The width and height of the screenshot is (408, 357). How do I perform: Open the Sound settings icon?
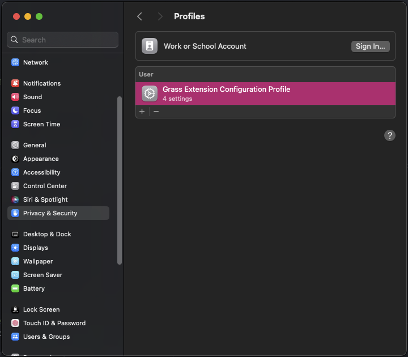pyautogui.click(x=15, y=97)
